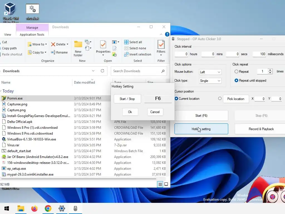The image size is (285, 214).
Task: Click the history icon in Open group
Action: [x=114, y=54]
